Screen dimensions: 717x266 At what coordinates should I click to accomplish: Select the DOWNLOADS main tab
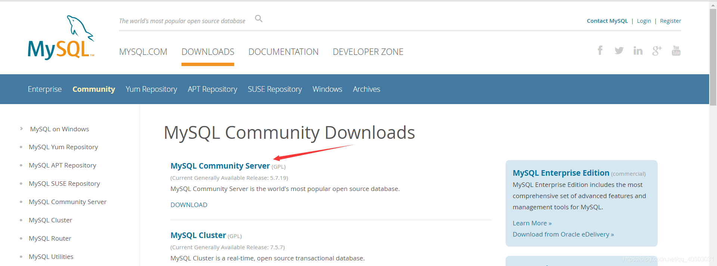[x=208, y=52]
